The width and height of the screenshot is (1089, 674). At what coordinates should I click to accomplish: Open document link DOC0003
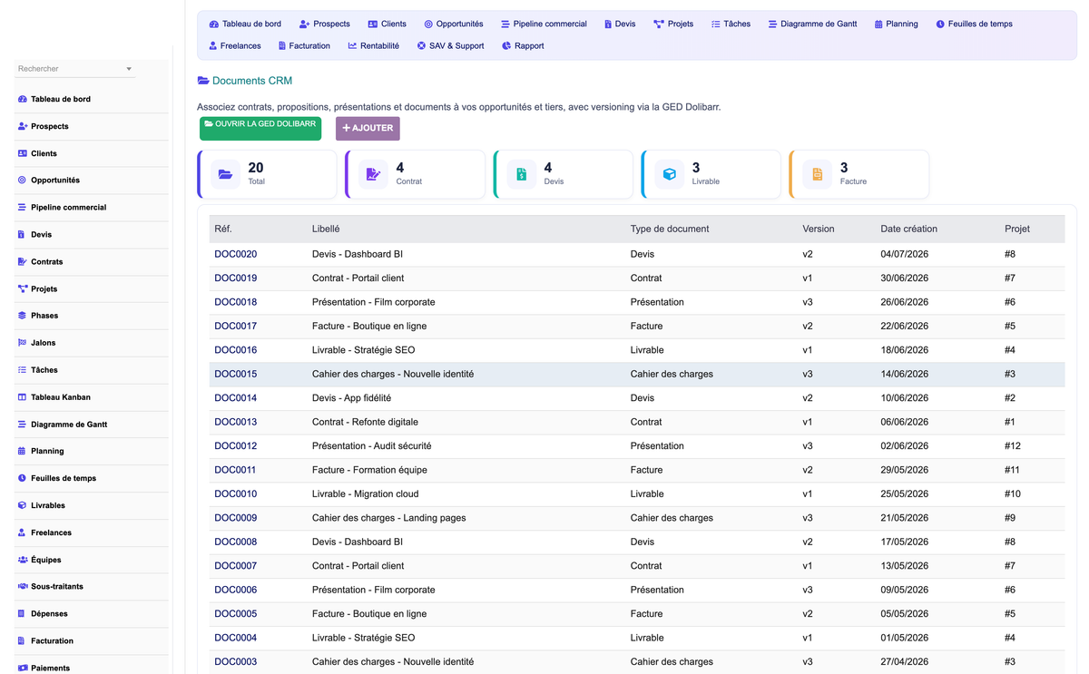point(235,661)
